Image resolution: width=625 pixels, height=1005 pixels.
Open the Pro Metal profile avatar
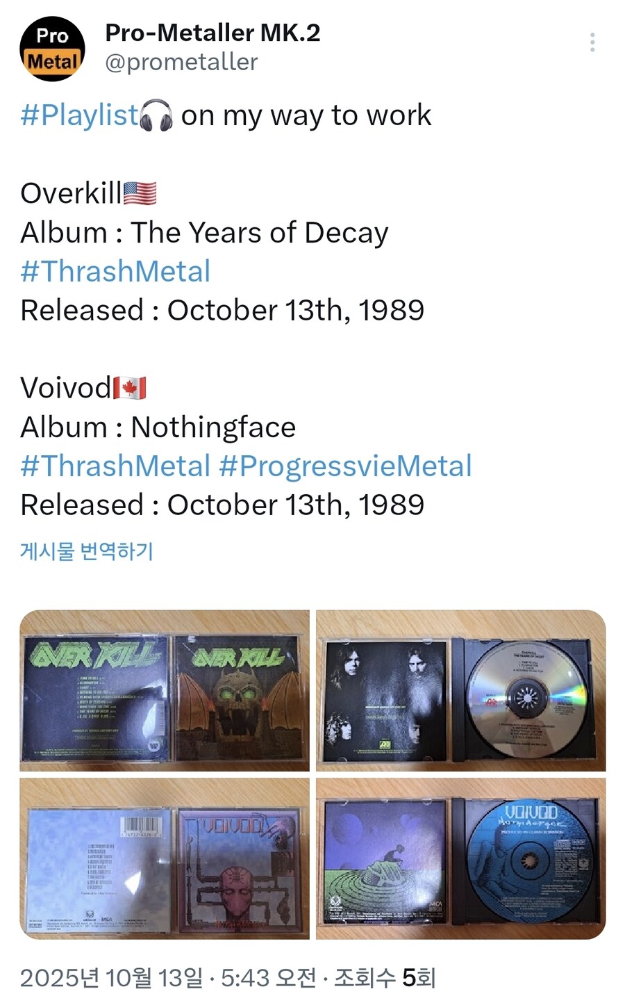[53, 49]
